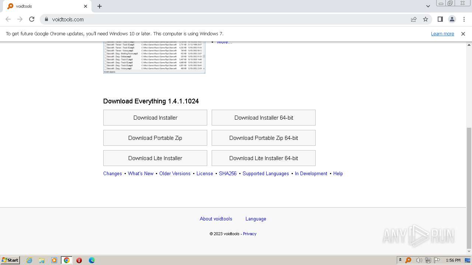Open the Learn more link
This screenshot has height=265, width=472.
tap(442, 34)
